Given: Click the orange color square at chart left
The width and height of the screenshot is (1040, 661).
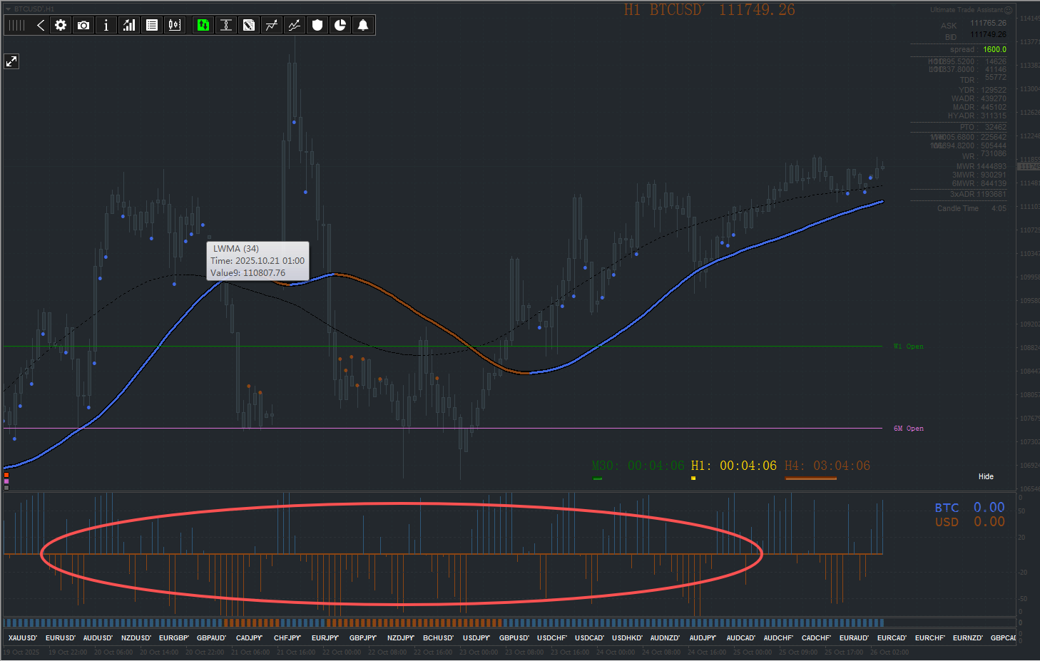Looking at the screenshot, I should click(x=6, y=475).
